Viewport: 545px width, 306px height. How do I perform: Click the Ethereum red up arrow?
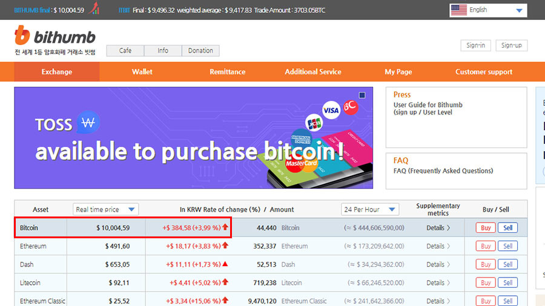(225, 246)
